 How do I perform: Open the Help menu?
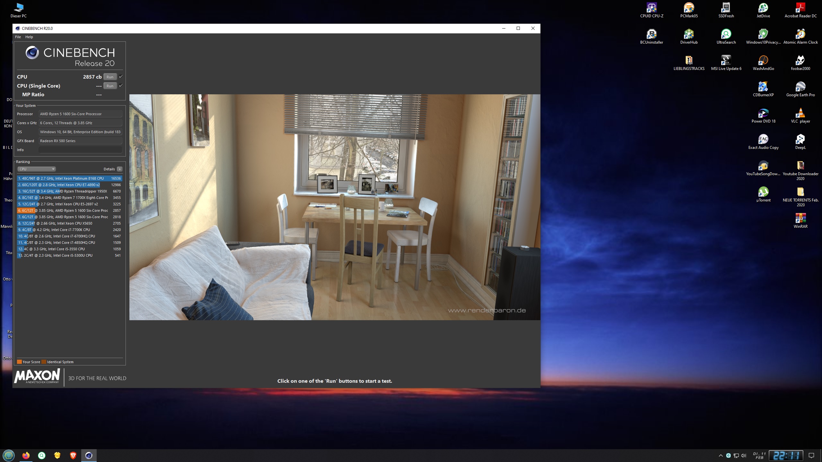[29, 37]
